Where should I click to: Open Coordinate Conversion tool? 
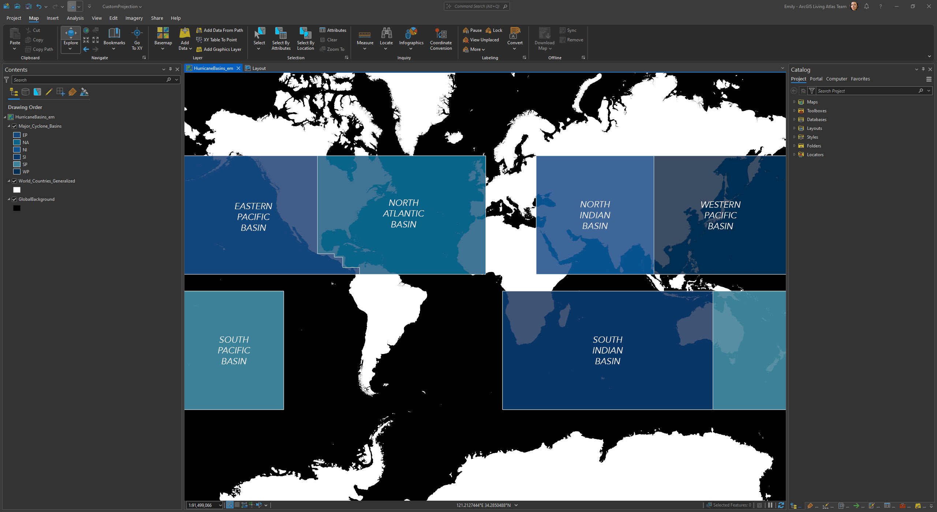[441, 34]
